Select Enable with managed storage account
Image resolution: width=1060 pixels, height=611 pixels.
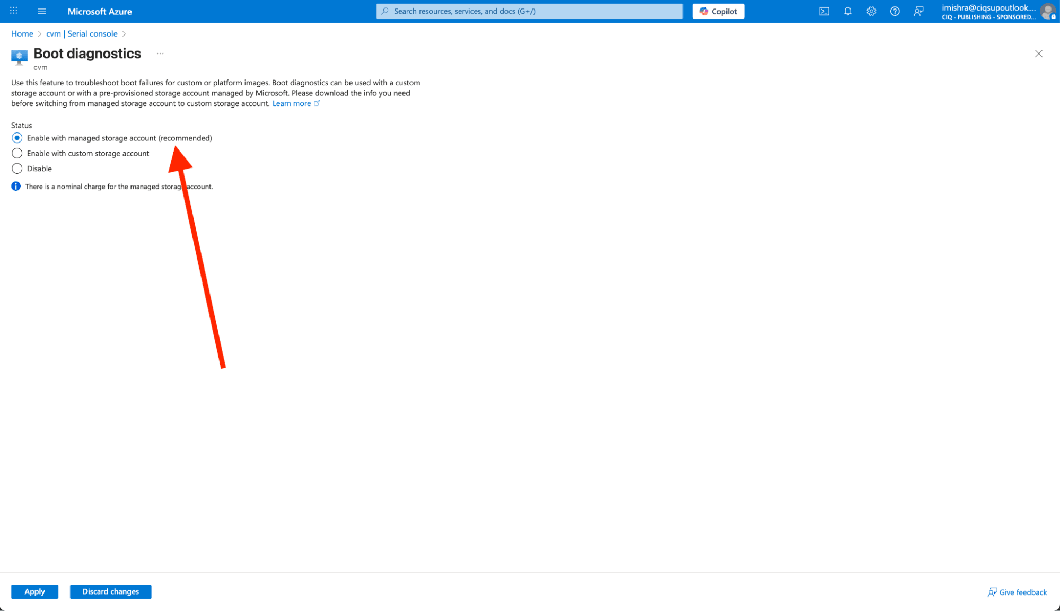coord(17,138)
